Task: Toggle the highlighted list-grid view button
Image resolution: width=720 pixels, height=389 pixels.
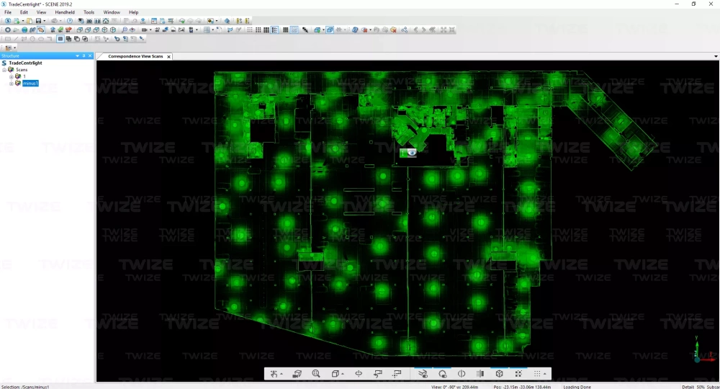Action: click(x=274, y=30)
